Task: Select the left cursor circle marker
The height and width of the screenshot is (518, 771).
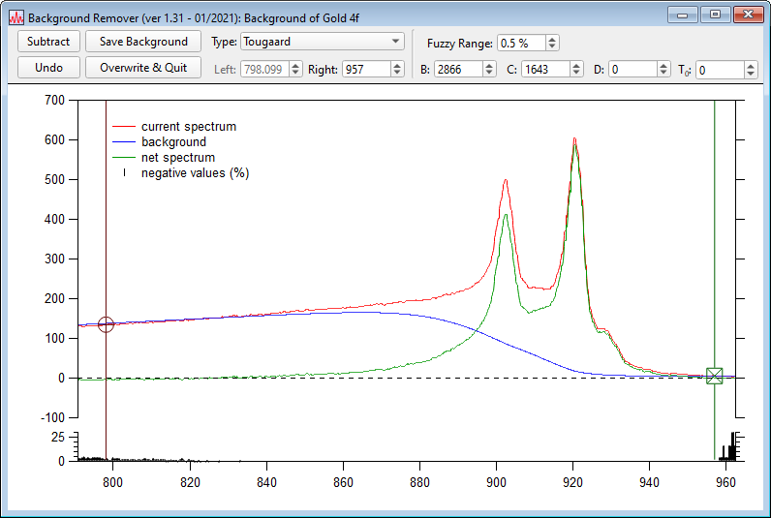Action: coord(106,324)
